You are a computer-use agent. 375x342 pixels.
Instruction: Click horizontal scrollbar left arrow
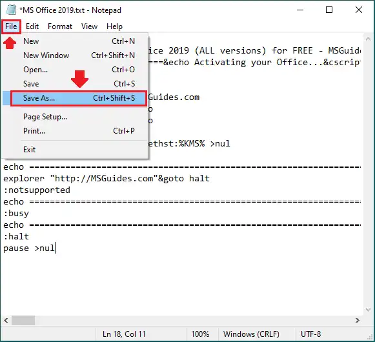coord(6,320)
